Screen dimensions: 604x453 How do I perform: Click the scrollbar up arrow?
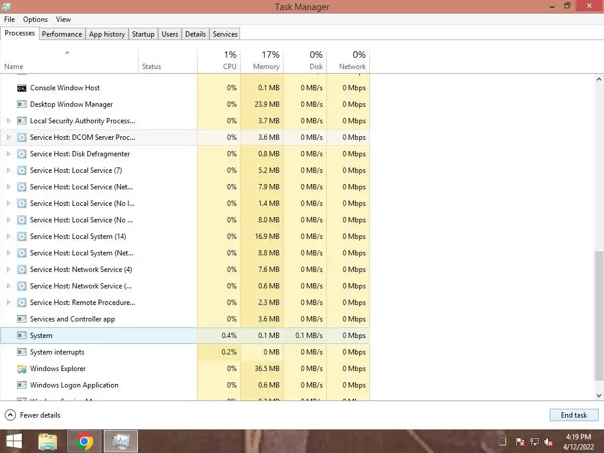pos(599,80)
